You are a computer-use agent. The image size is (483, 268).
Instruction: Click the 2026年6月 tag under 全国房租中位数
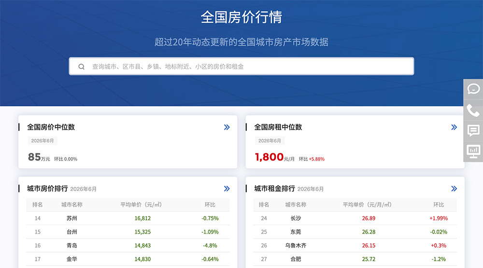pyautogui.click(x=270, y=141)
